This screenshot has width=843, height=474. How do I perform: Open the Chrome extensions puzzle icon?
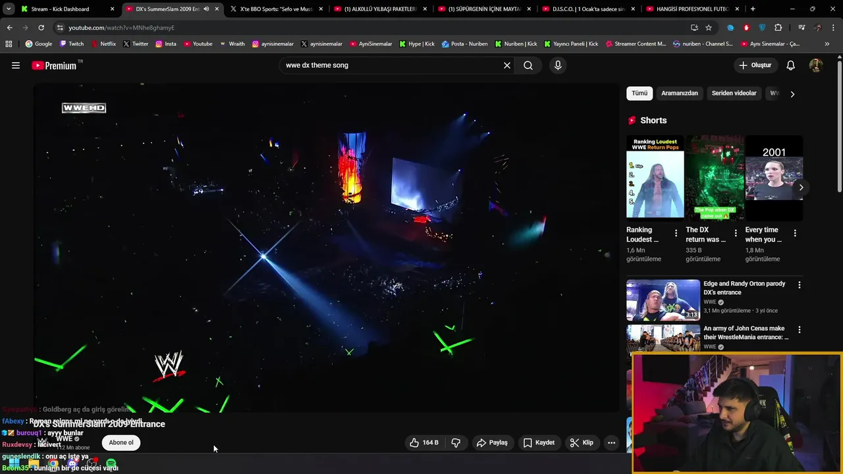(778, 28)
